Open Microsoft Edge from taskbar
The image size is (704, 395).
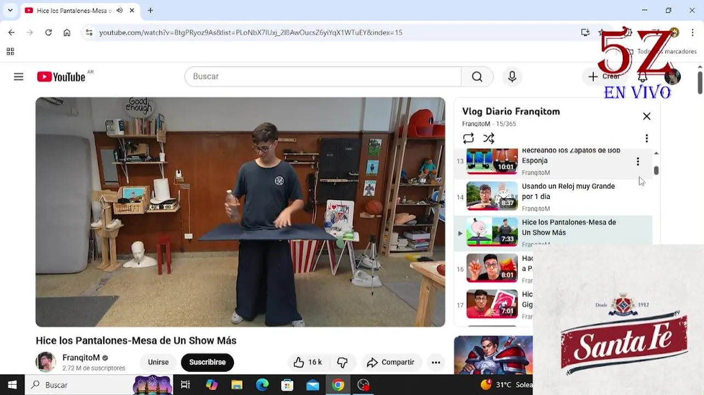pyautogui.click(x=262, y=385)
